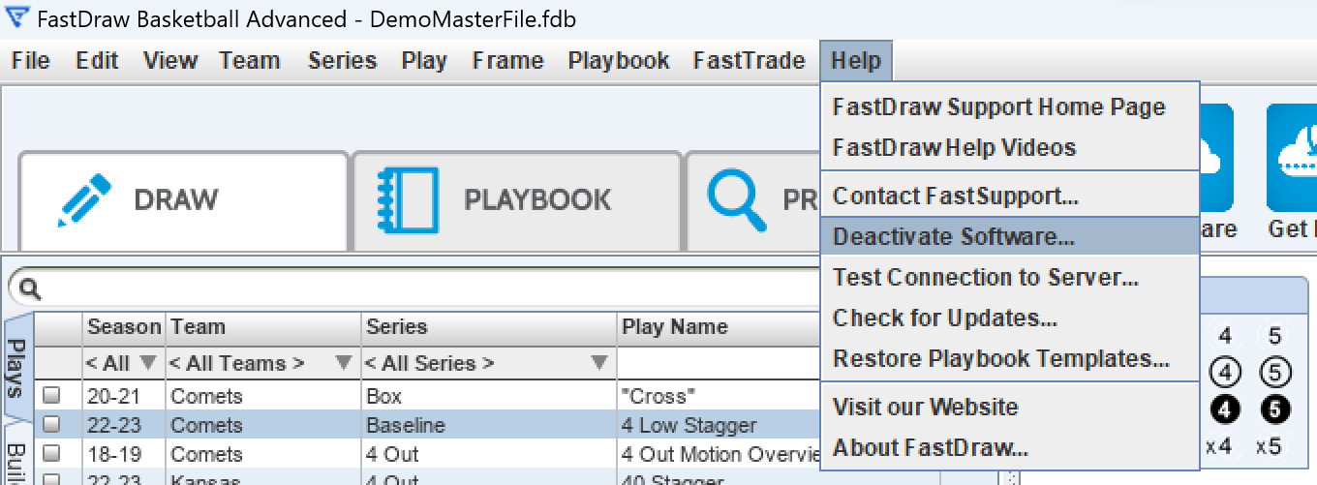Check the box for 4 Out Motion row

coord(51,453)
